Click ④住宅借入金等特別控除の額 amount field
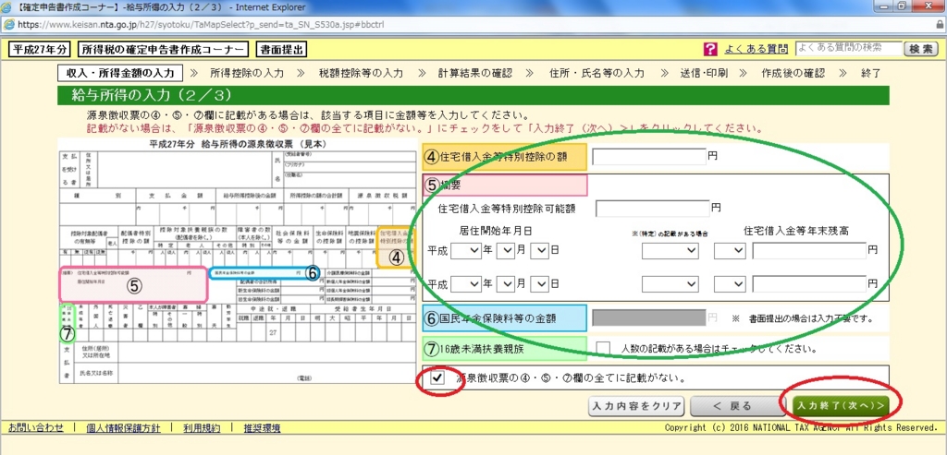947x455 pixels. tap(648, 156)
